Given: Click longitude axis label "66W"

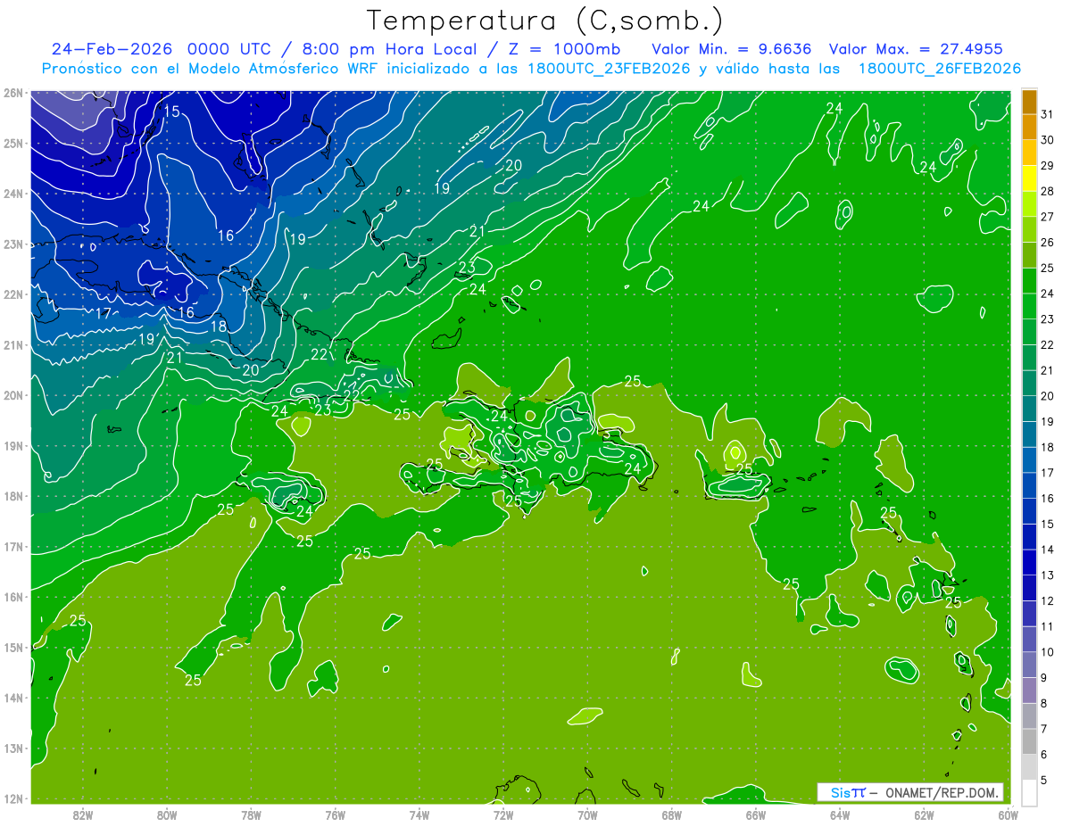Looking at the screenshot, I should (755, 815).
